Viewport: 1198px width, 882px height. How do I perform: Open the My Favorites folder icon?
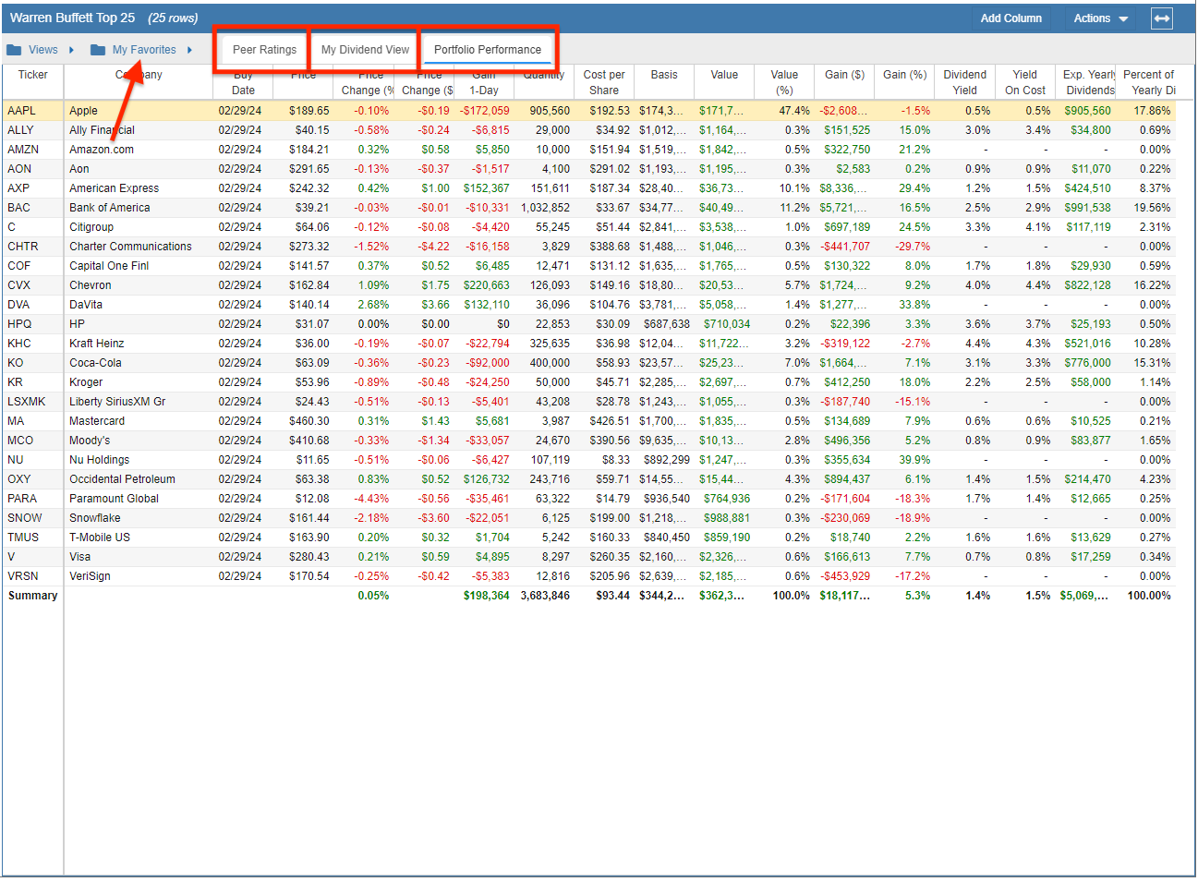(x=98, y=50)
